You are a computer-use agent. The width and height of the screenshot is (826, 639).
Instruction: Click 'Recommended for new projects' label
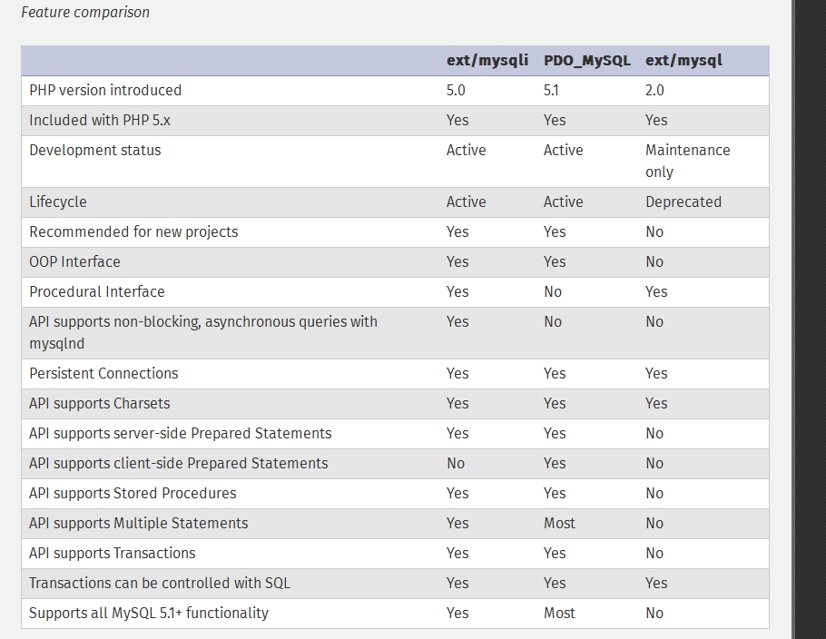(x=133, y=232)
